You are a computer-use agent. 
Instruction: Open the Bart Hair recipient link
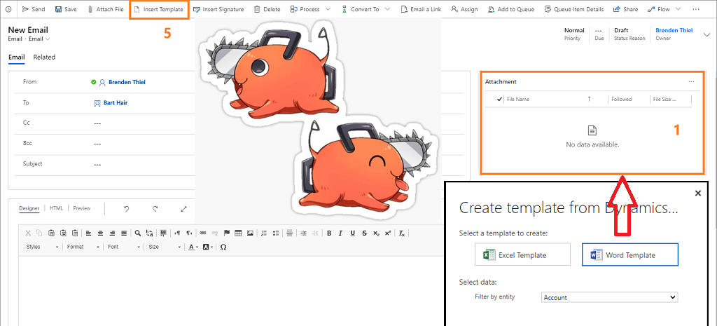(116, 103)
